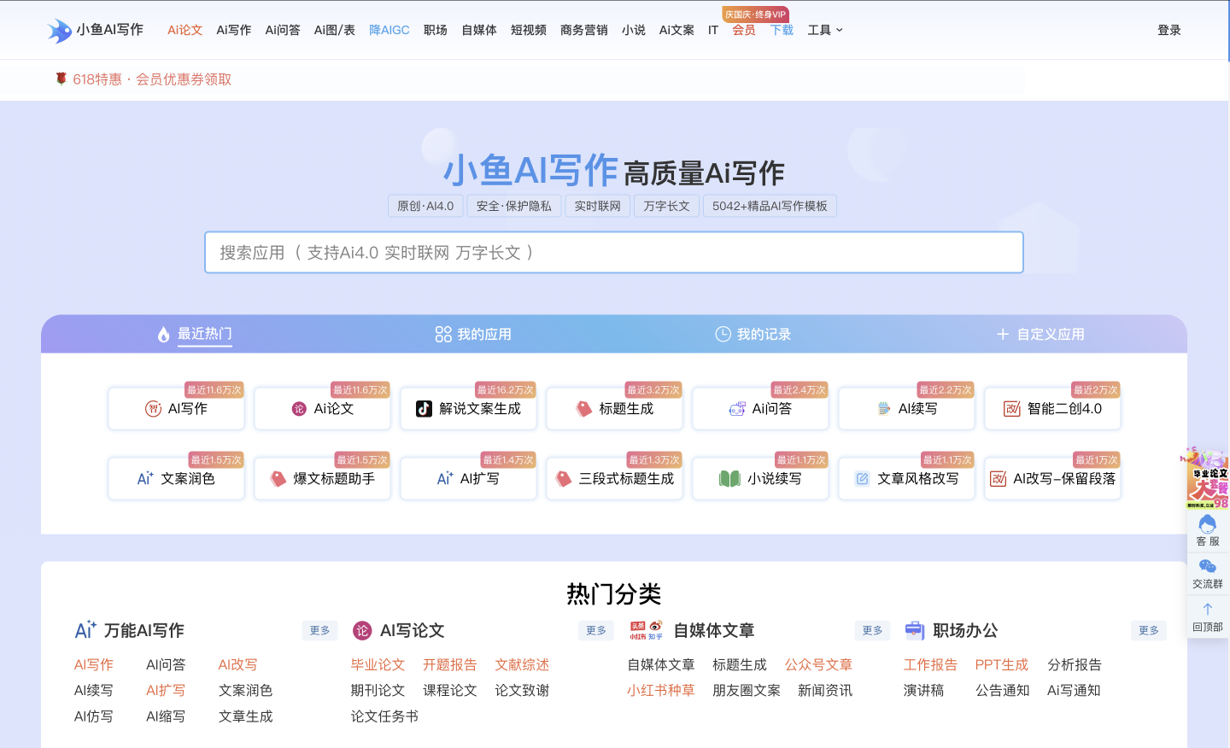Click the robot icon on Ai问答
The height and width of the screenshot is (748, 1230).
tap(737, 409)
